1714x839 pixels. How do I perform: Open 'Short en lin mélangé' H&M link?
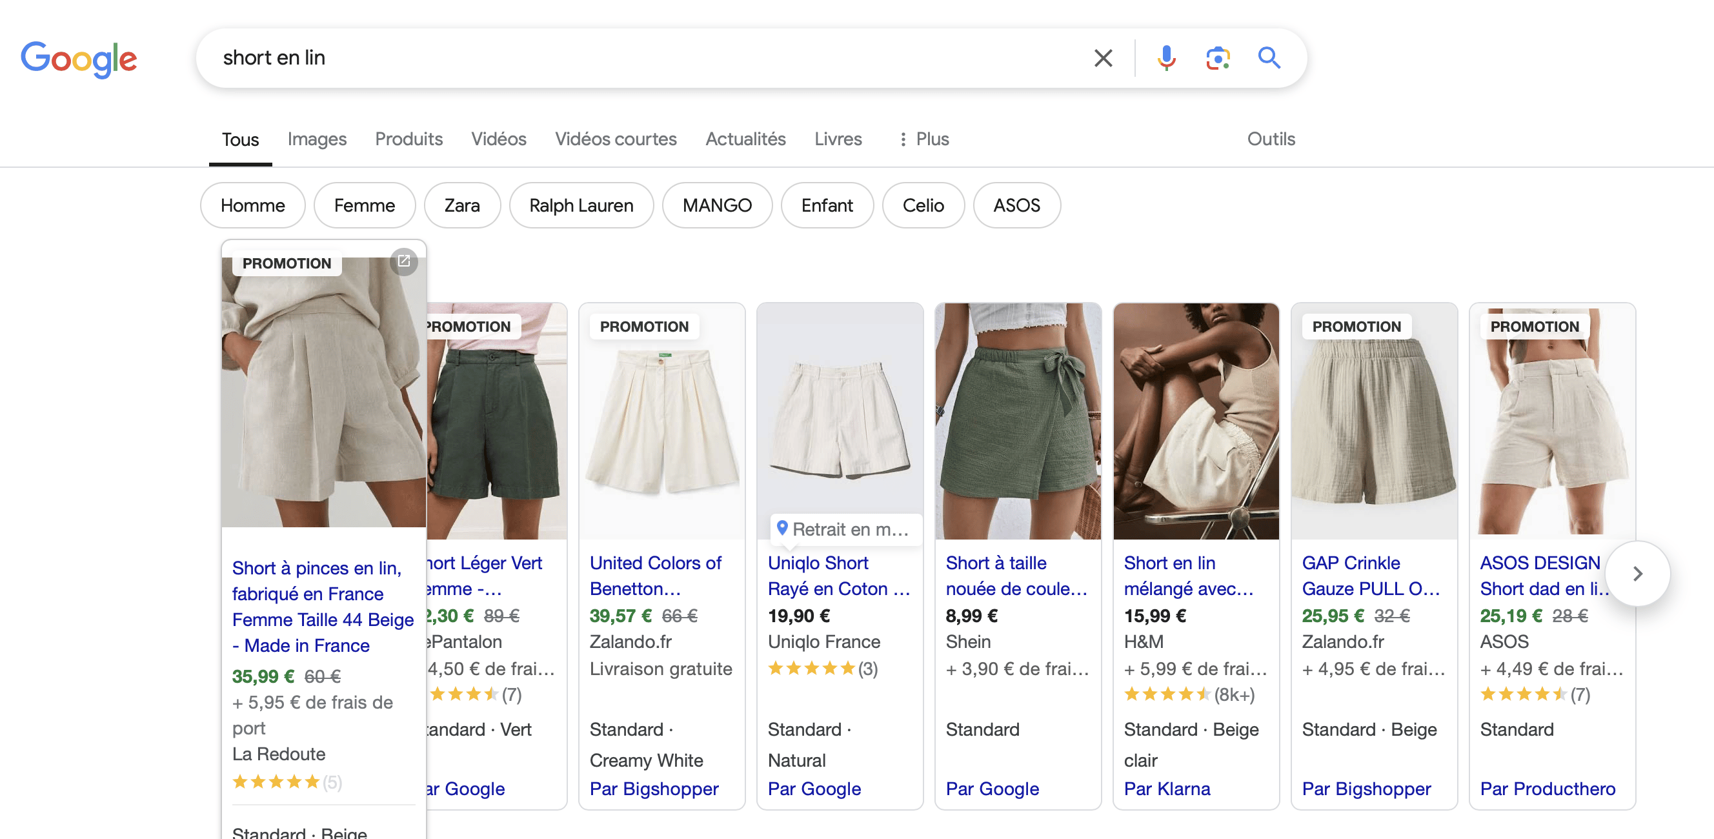(1188, 576)
